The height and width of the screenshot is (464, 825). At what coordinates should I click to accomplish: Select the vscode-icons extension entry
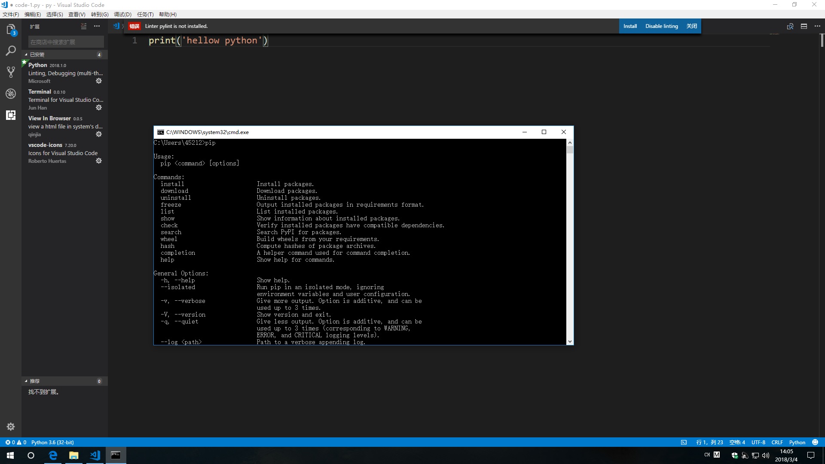tap(64, 153)
